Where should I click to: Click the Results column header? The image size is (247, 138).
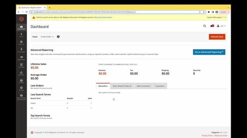70,98
